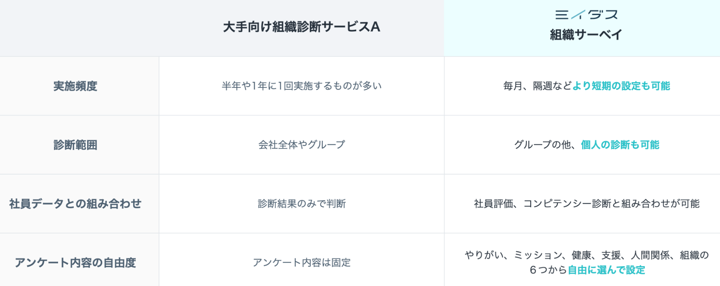720x286 pixels.
Task: Click the 社員データとの組み合わせ row label
Action: click(75, 204)
